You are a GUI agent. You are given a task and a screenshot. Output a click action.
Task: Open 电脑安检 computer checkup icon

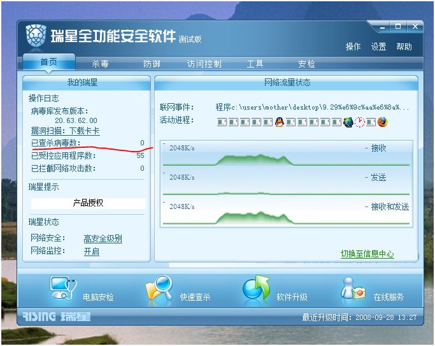click(x=63, y=289)
